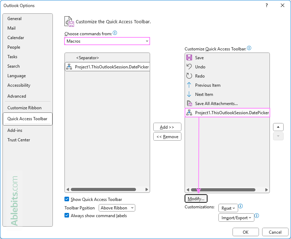This screenshot has height=239, width=291.
Task: Click the Move Up arrow button
Action: [x=278, y=127]
